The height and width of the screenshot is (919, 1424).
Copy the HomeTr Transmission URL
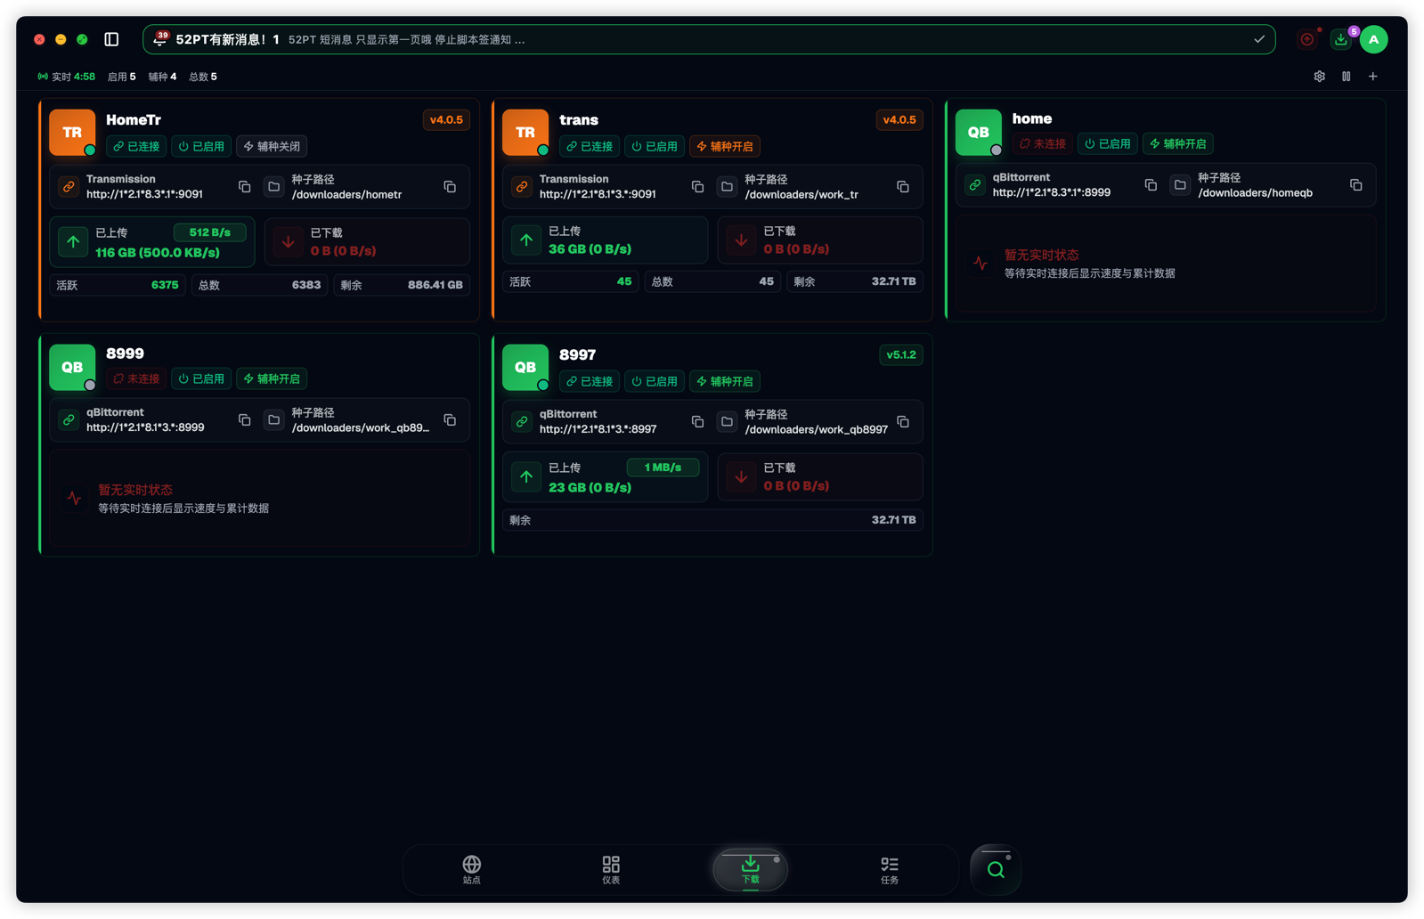(245, 187)
